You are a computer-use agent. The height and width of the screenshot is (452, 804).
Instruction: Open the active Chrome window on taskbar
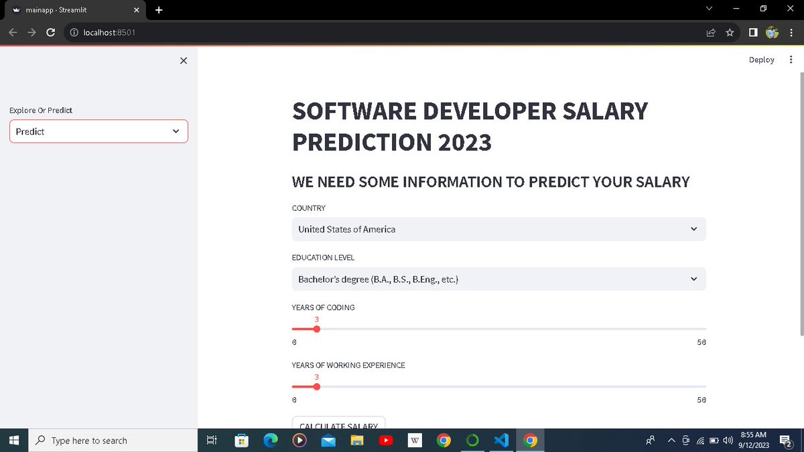pyautogui.click(x=530, y=440)
